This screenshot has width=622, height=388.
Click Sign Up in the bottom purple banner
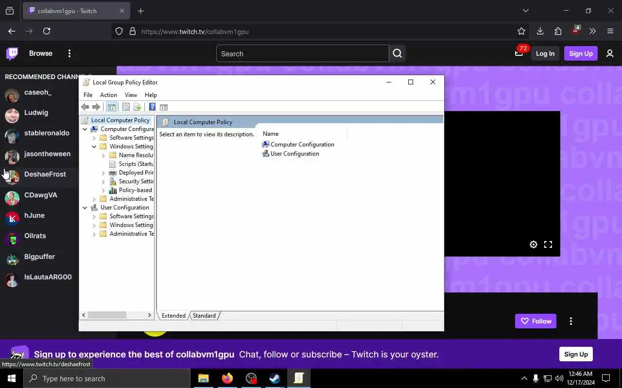[x=576, y=354]
